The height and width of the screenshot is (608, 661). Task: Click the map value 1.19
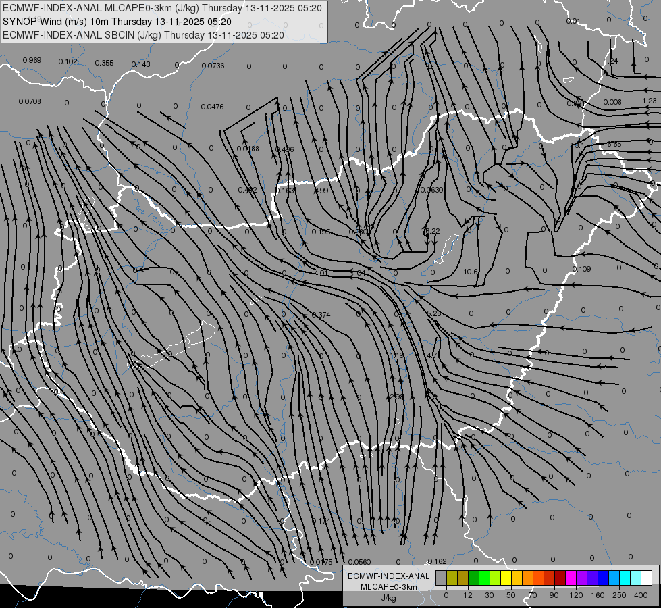pyautogui.click(x=397, y=356)
